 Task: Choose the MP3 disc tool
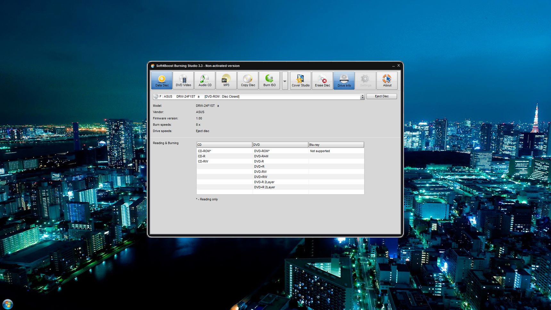(226, 80)
